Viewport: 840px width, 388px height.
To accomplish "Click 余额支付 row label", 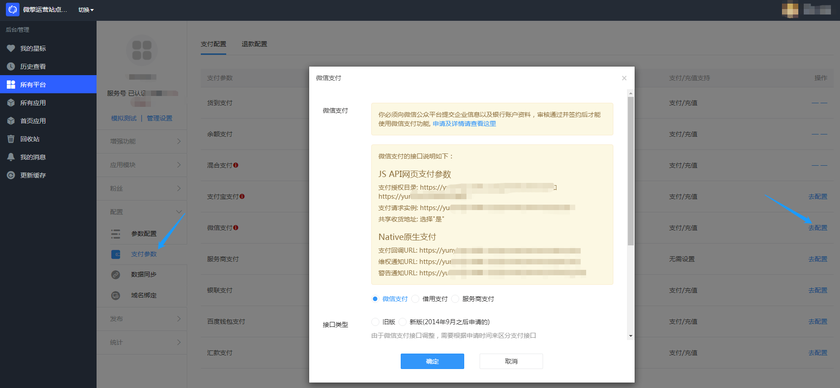I will [220, 134].
